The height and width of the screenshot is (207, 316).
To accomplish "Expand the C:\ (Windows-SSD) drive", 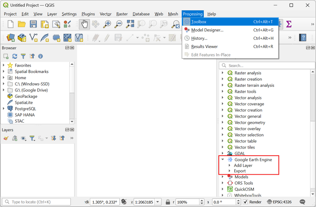I will click(4, 84).
